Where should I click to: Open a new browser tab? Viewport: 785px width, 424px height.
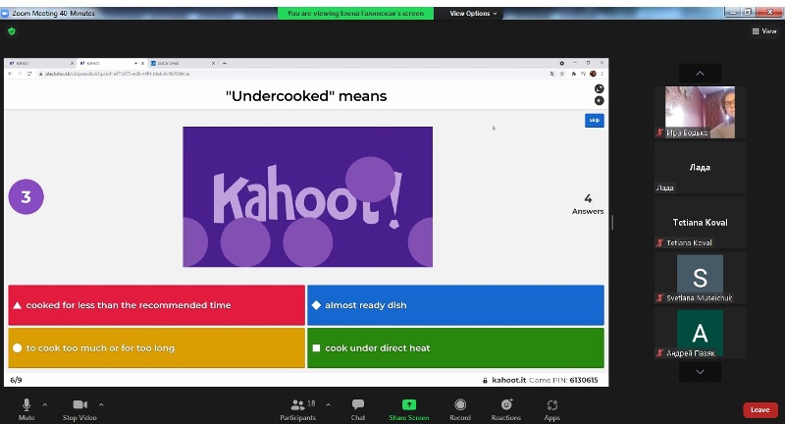(225, 63)
